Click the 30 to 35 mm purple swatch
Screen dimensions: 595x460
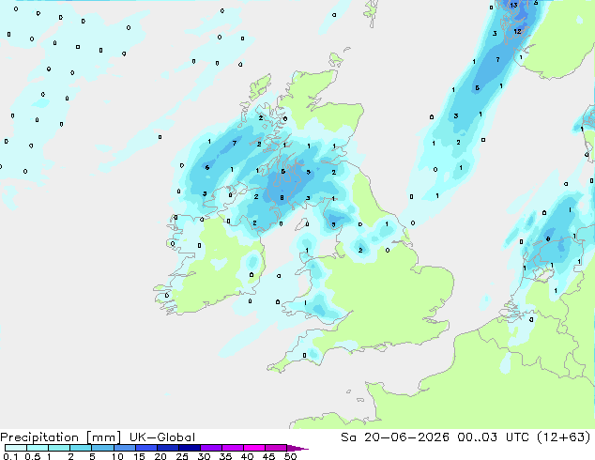(x=210, y=448)
